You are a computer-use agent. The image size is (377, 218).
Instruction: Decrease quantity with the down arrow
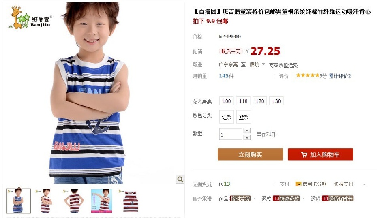coord(247,137)
